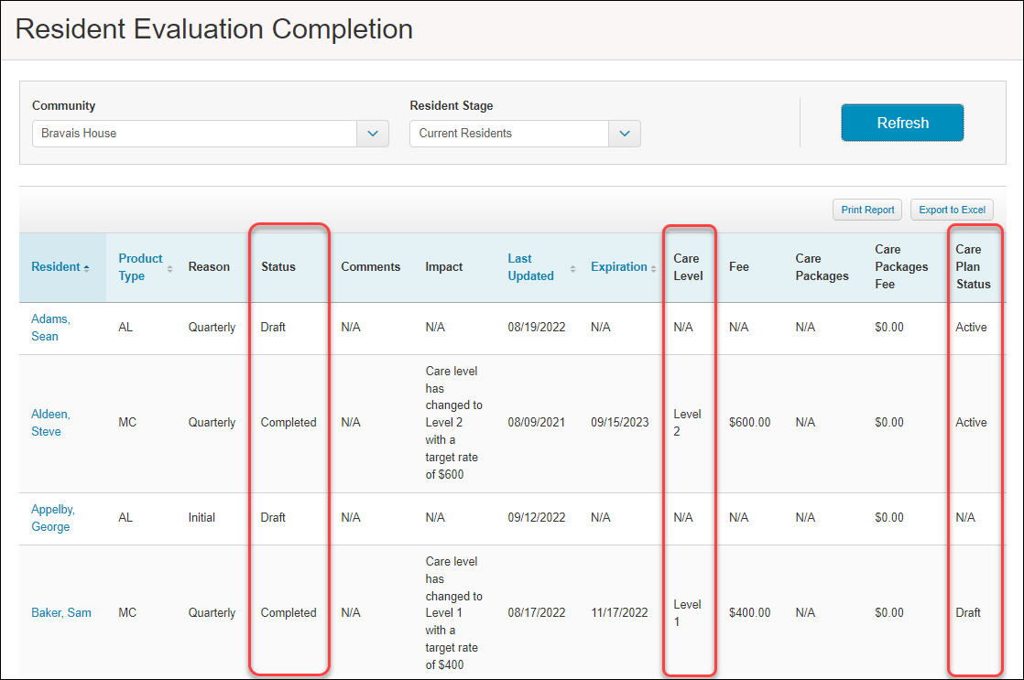Open resident Baker, Sam link
1024x680 pixels.
coord(61,613)
